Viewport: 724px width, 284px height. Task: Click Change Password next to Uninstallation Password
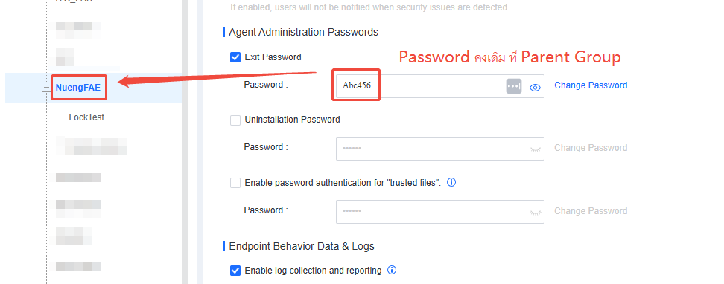pos(591,148)
